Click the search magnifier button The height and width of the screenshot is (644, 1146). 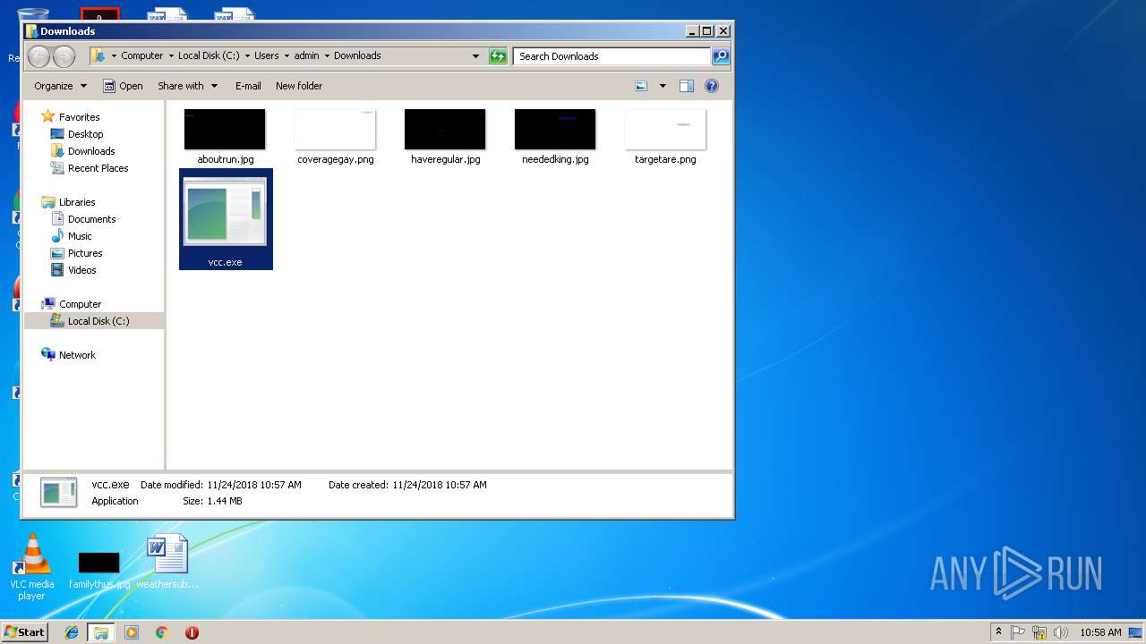721,56
